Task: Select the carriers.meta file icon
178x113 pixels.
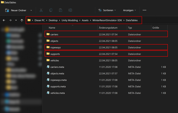Action: point(48,67)
